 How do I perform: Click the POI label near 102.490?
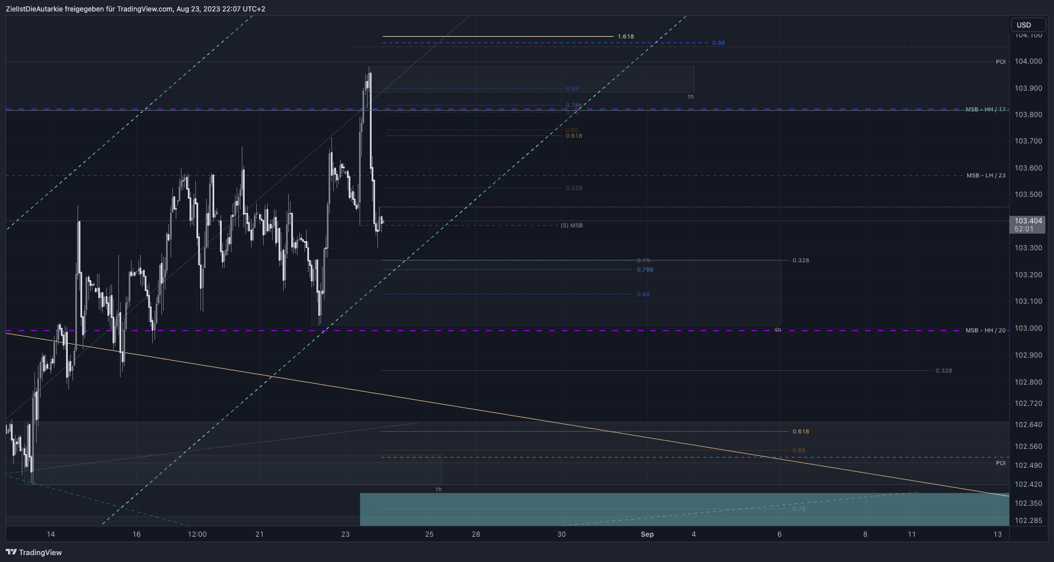coord(1001,463)
